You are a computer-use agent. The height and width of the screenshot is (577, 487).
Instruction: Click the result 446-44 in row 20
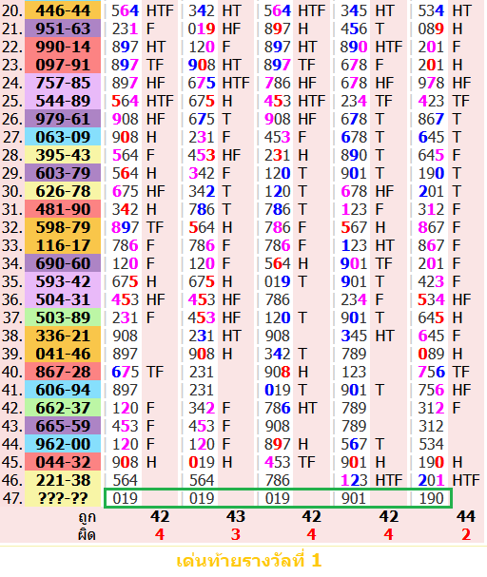click(63, 10)
